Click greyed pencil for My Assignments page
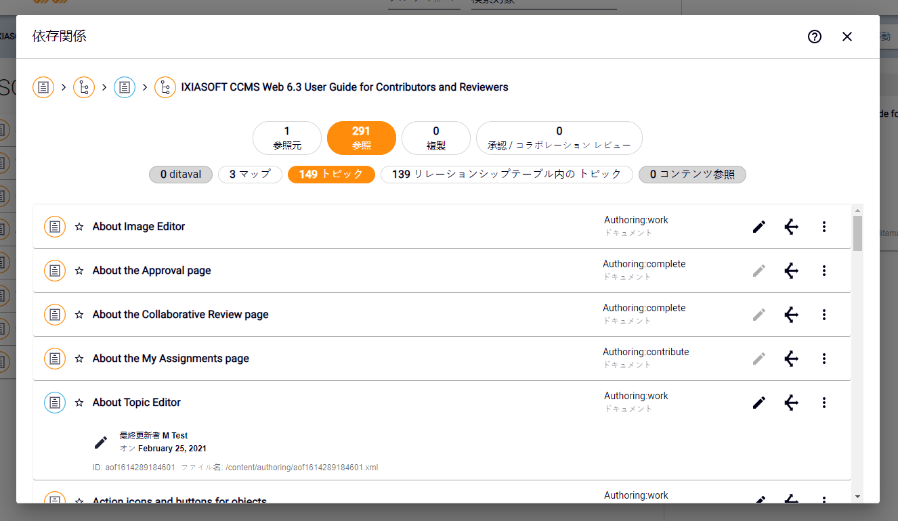Screen dimensions: 898x521 pyautogui.click(x=759, y=359)
